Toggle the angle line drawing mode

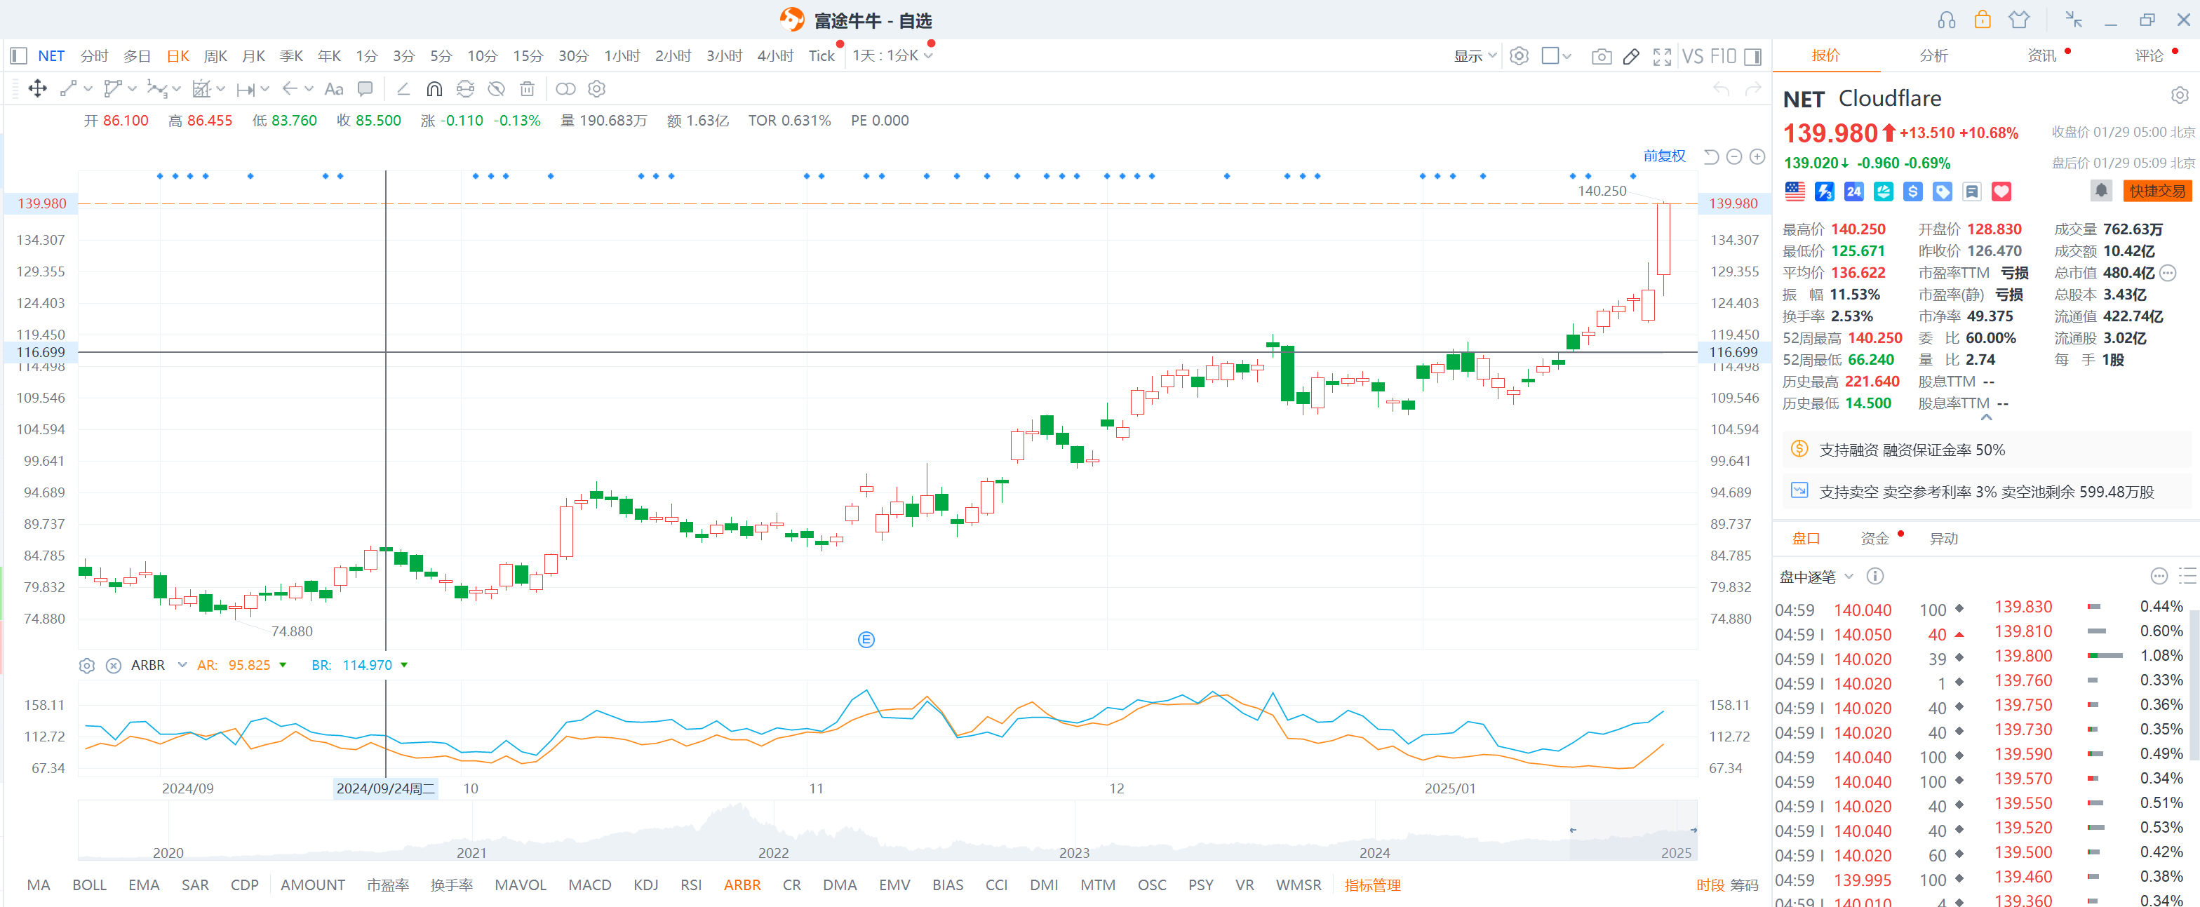click(x=403, y=89)
